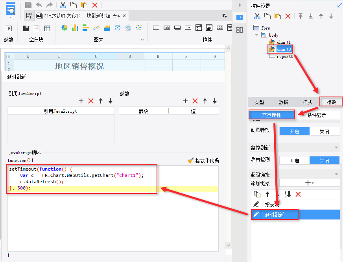Click red delete X in widget settings panel

coord(288,16)
